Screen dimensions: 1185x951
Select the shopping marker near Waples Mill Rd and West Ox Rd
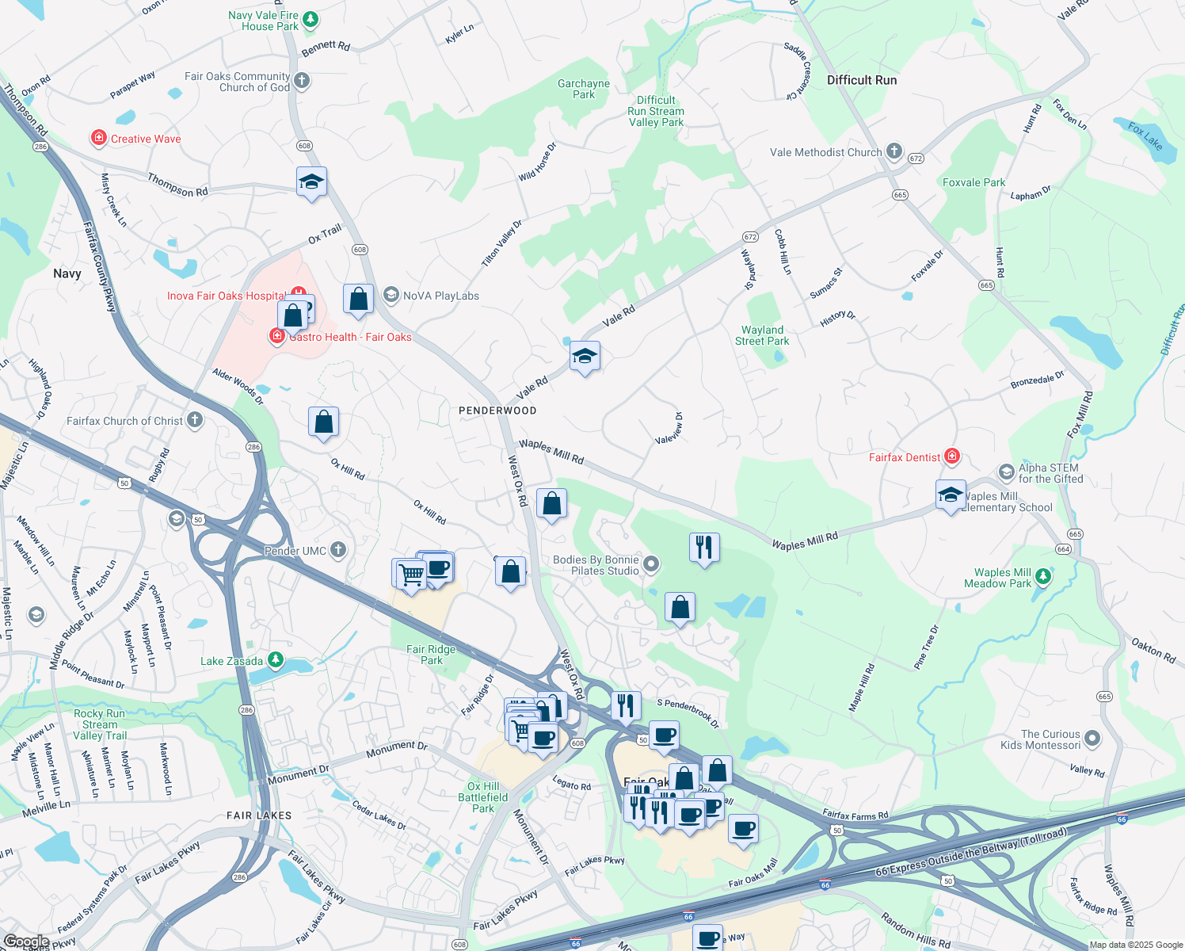(551, 505)
